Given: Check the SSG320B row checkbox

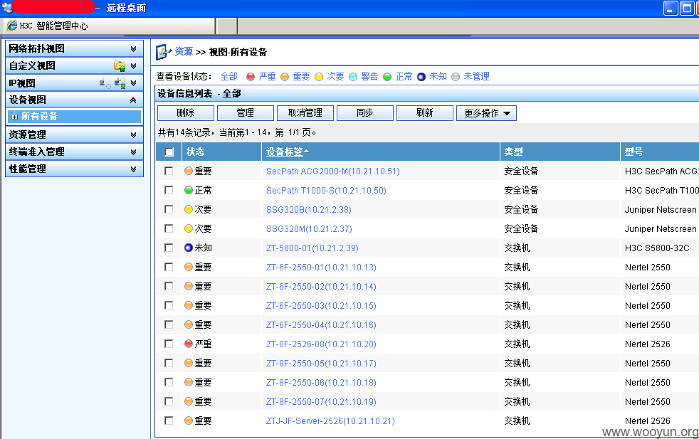Looking at the screenshot, I should (x=169, y=209).
